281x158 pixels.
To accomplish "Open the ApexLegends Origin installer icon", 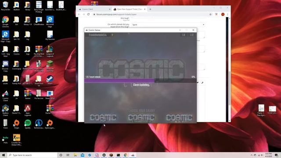I will 50,124.
